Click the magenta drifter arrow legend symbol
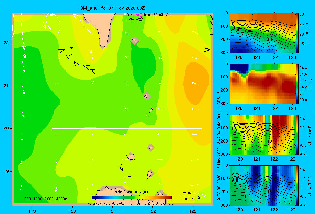315x214 pixels. click(139, 15)
